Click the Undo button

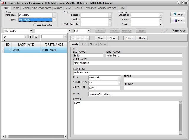pos(142,38)
